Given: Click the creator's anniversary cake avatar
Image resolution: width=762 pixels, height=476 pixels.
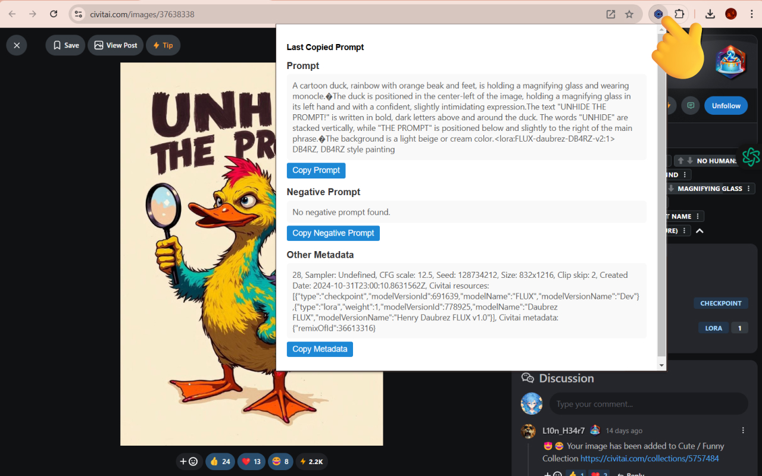Looking at the screenshot, I should pos(730,62).
